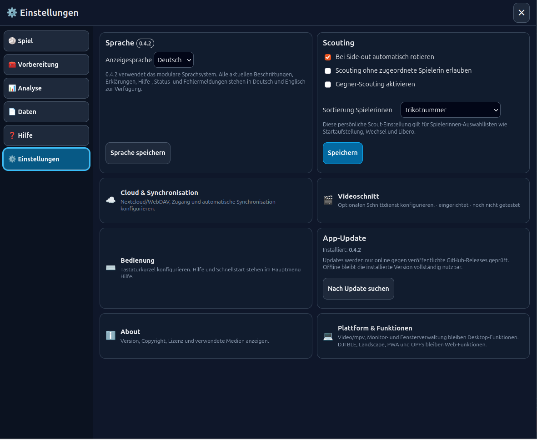This screenshot has width=537, height=440.
Task: Click Sprache speichern button
Action: pos(138,153)
